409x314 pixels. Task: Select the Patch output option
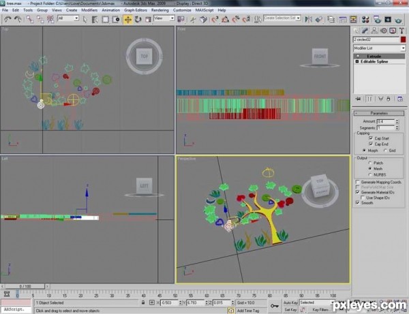(x=369, y=163)
